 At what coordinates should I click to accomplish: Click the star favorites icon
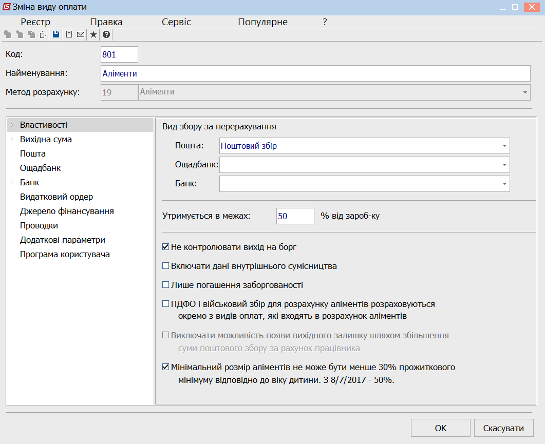(x=93, y=34)
